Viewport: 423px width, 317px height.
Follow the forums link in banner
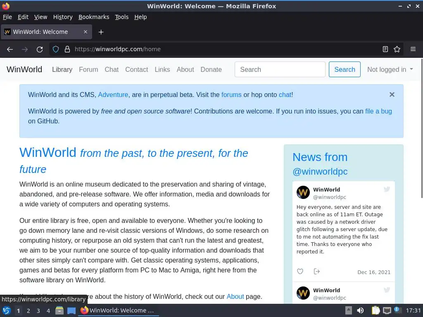[x=231, y=95]
